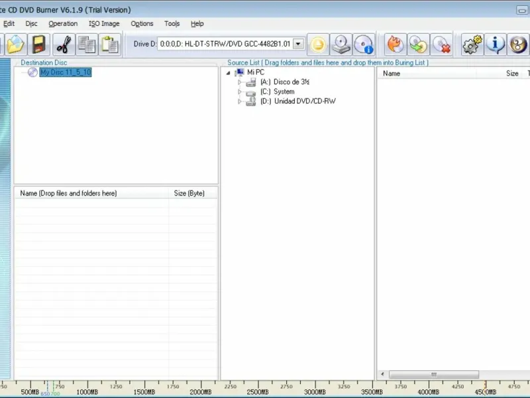
Task: Click the Source List panel heading text
Action: click(x=328, y=62)
